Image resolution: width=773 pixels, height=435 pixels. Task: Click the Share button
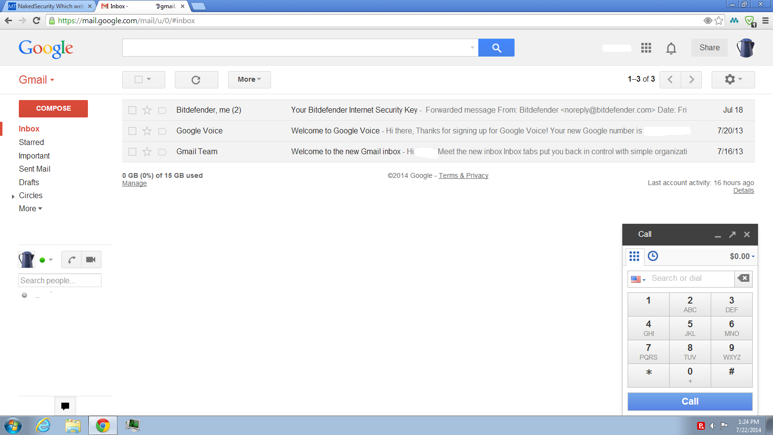(710, 48)
